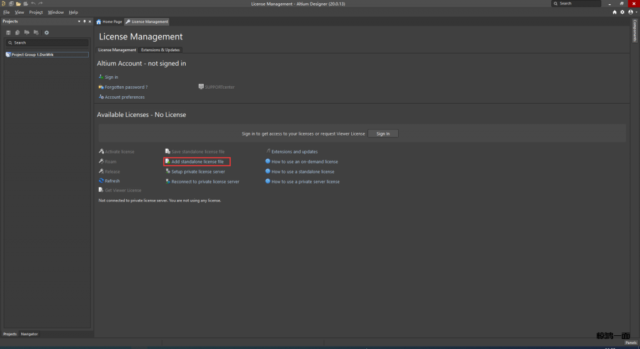
Task: Select Project Group 1.DsnWrk in tree
Action: tap(31, 54)
